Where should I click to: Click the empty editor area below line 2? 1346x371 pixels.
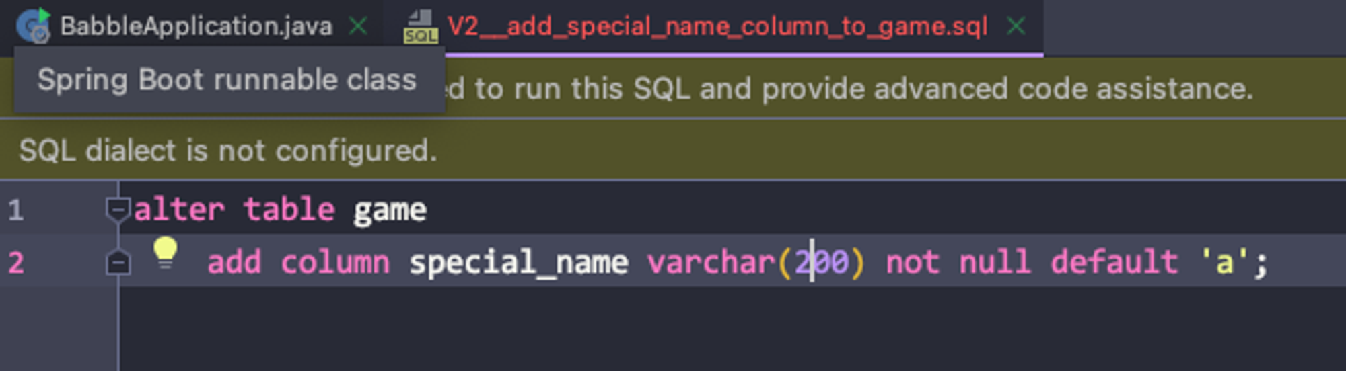point(673,329)
